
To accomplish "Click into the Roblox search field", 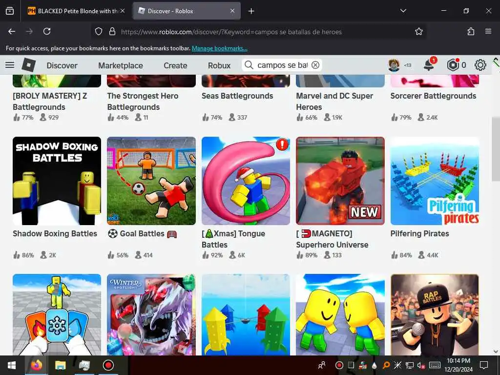I will click(282, 65).
